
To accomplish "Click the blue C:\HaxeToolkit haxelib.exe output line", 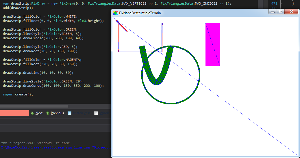I will tap(56, 148).
